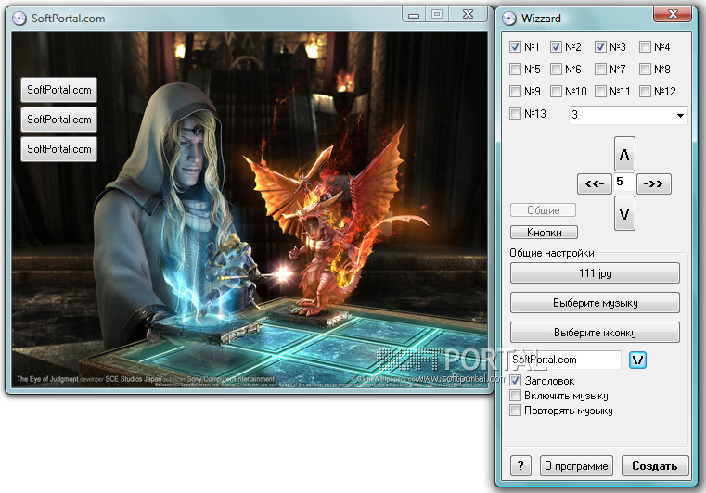Enable the №5 checkbox
This screenshot has width=706, height=493.
coord(515,70)
